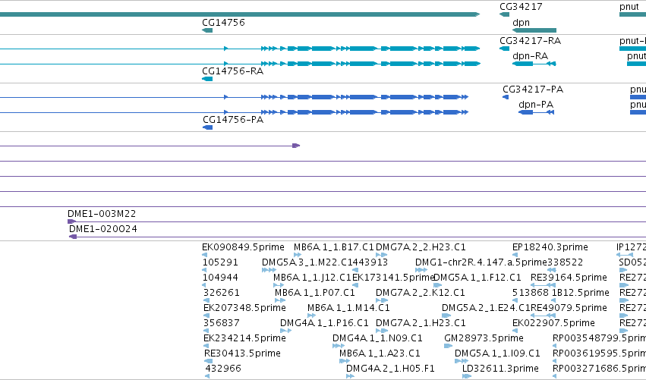Click the CG34217-PA protein label

pyautogui.click(x=533, y=90)
